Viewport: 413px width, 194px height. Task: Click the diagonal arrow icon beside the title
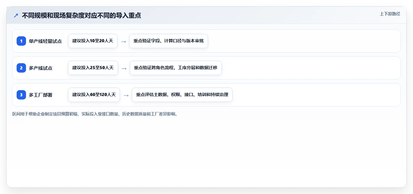coord(16,16)
